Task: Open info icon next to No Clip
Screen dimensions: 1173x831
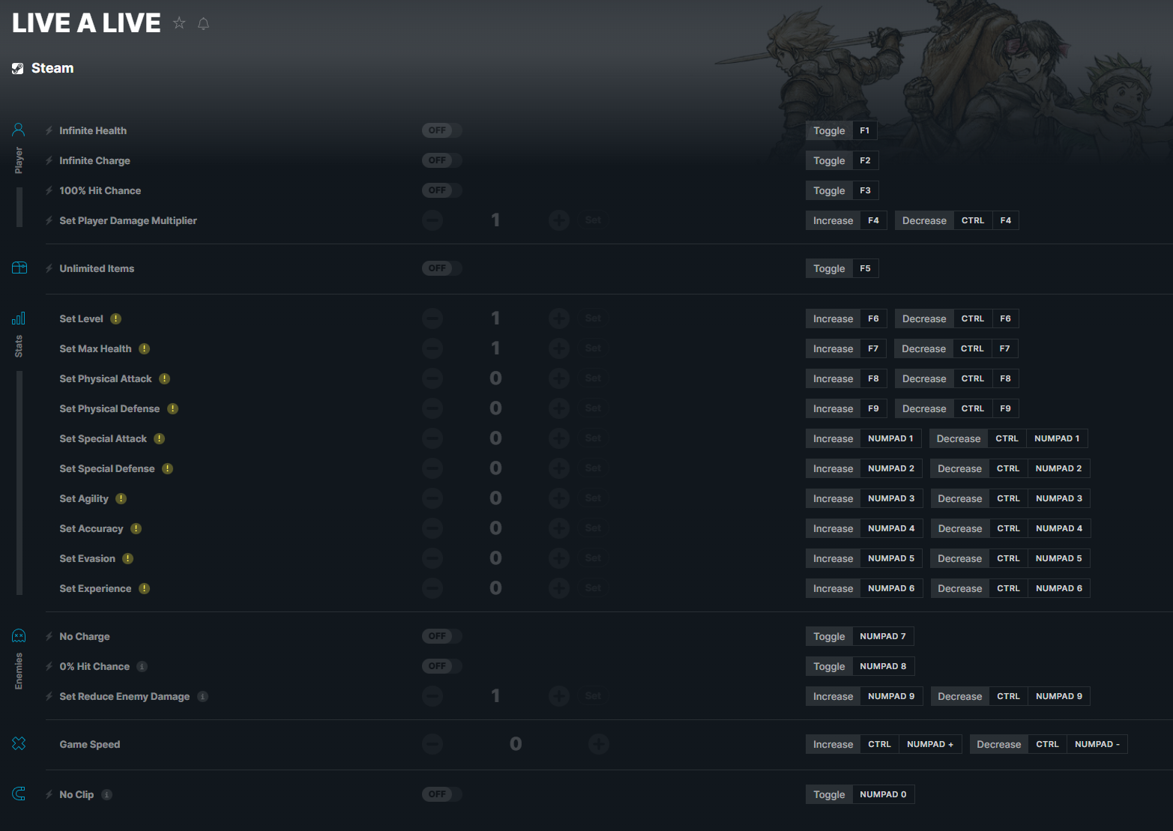Action: point(106,794)
